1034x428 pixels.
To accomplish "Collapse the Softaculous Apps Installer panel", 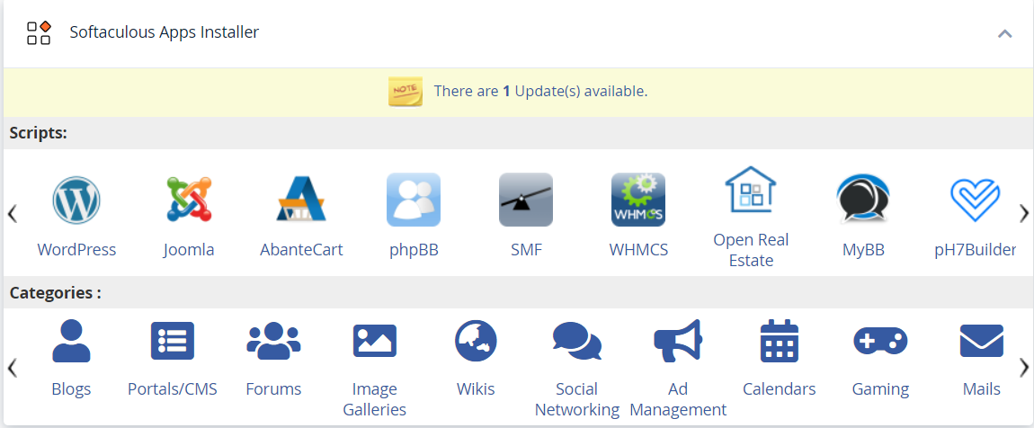I will coord(1004,33).
